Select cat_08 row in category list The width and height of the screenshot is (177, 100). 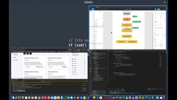(79, 74)
